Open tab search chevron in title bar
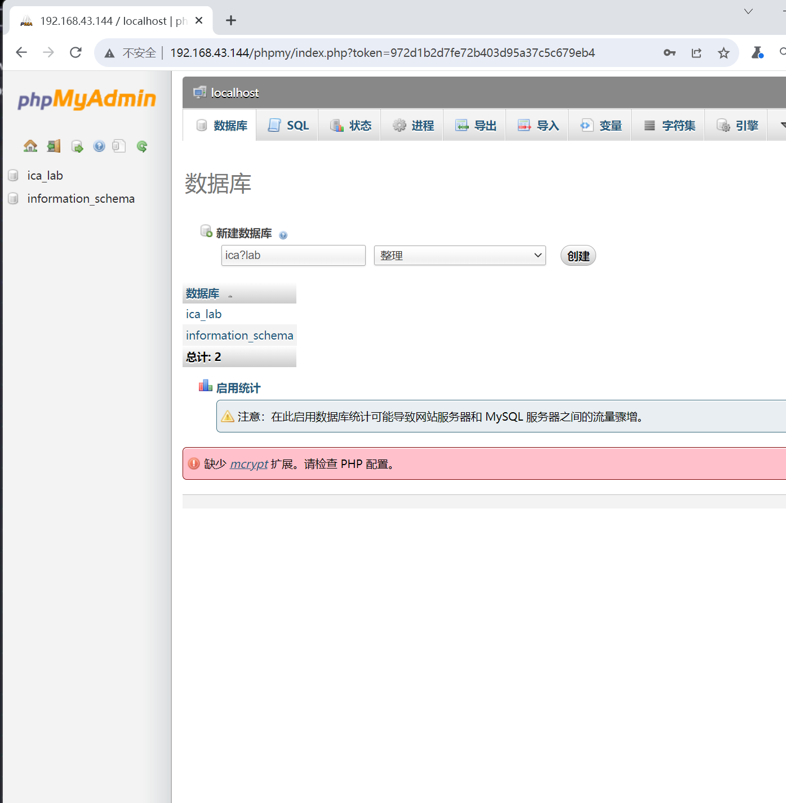The image size is (786, 803). coord(748,11)
